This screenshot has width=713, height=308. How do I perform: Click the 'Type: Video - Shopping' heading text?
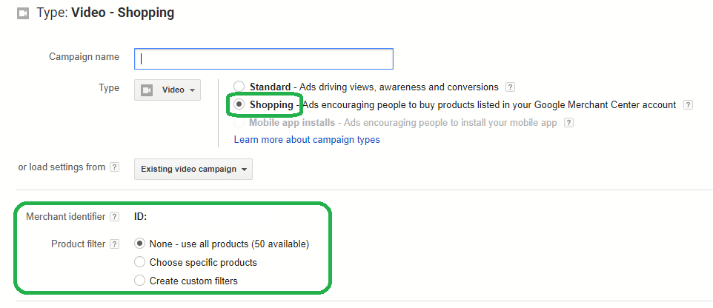coord(105,13)
